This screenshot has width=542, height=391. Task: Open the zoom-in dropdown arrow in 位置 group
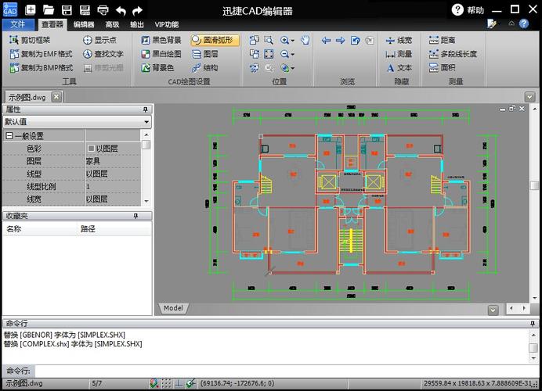(292, 40)
